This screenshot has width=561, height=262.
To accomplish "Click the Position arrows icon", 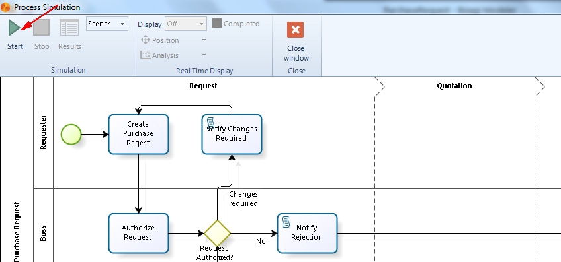I will point(145,40).
